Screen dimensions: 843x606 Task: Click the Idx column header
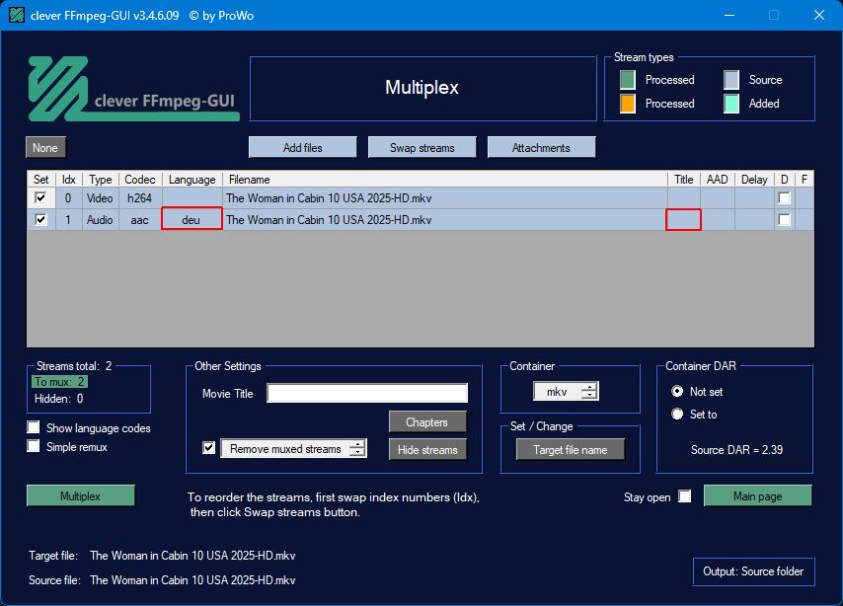[x=69, y=179]
